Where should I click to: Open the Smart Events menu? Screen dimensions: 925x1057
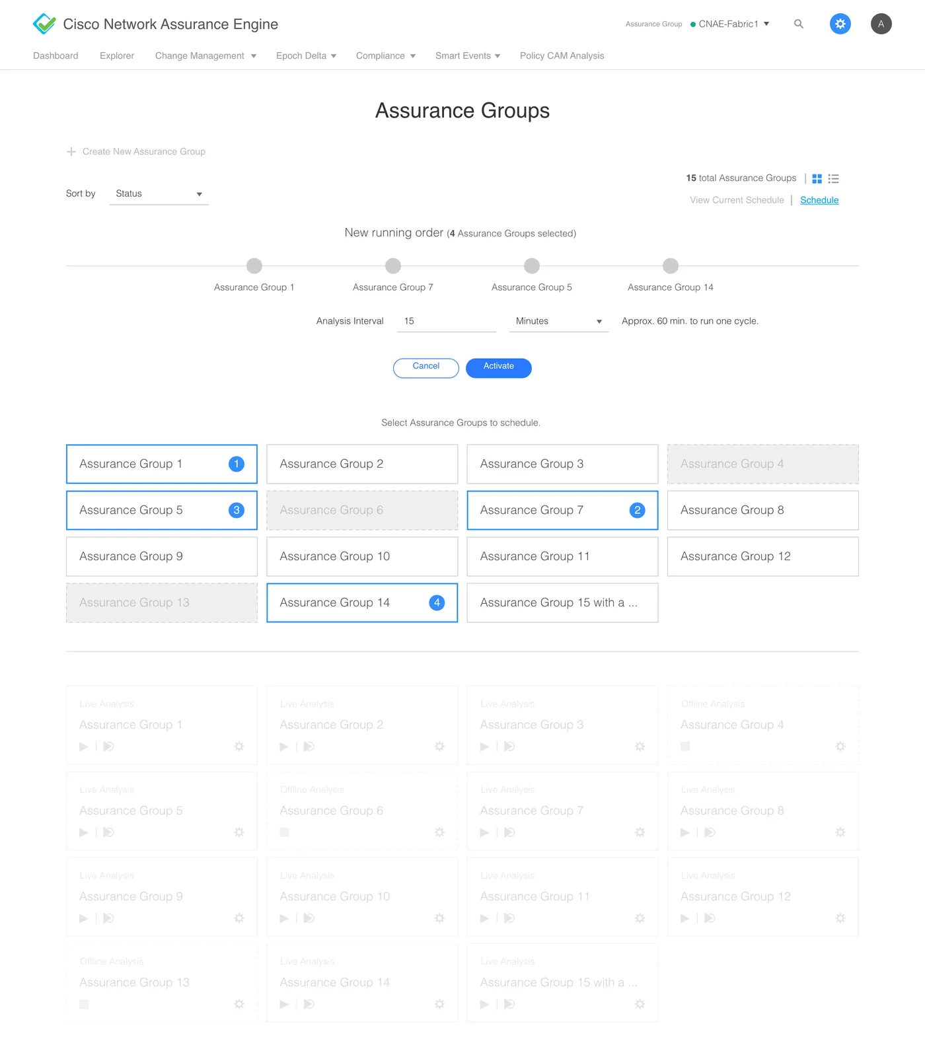tap(468, 55)
